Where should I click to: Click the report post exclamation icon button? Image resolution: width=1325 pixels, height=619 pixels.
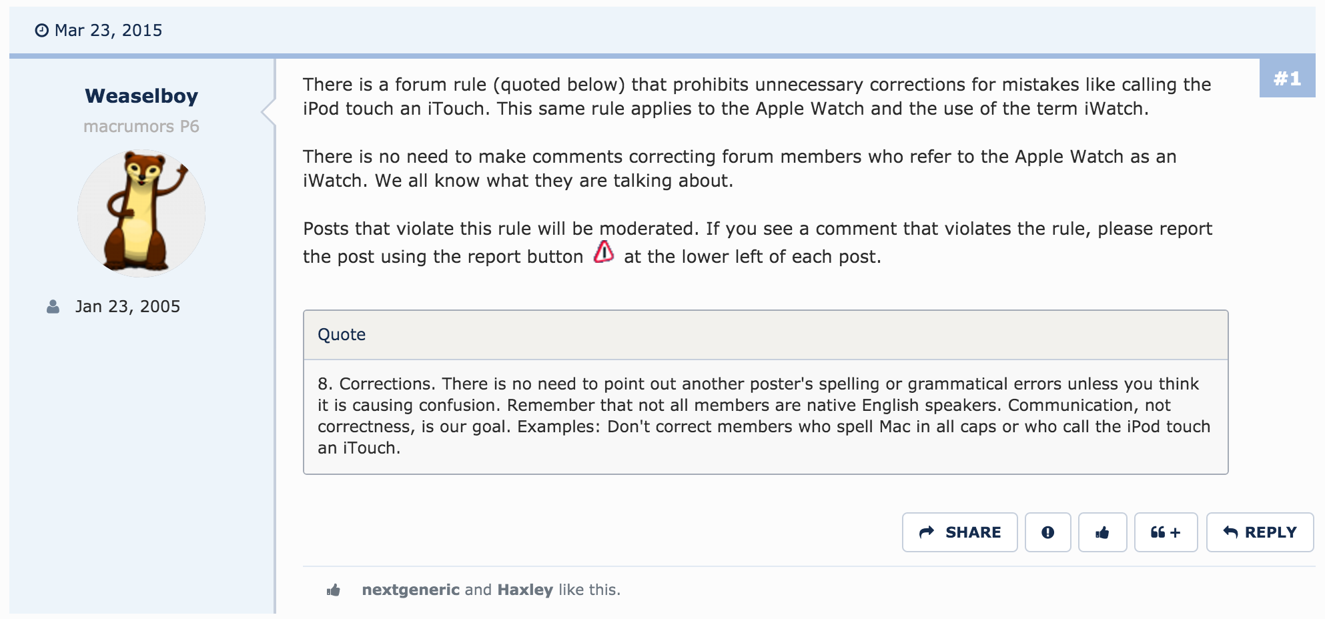coord(1047,532)
